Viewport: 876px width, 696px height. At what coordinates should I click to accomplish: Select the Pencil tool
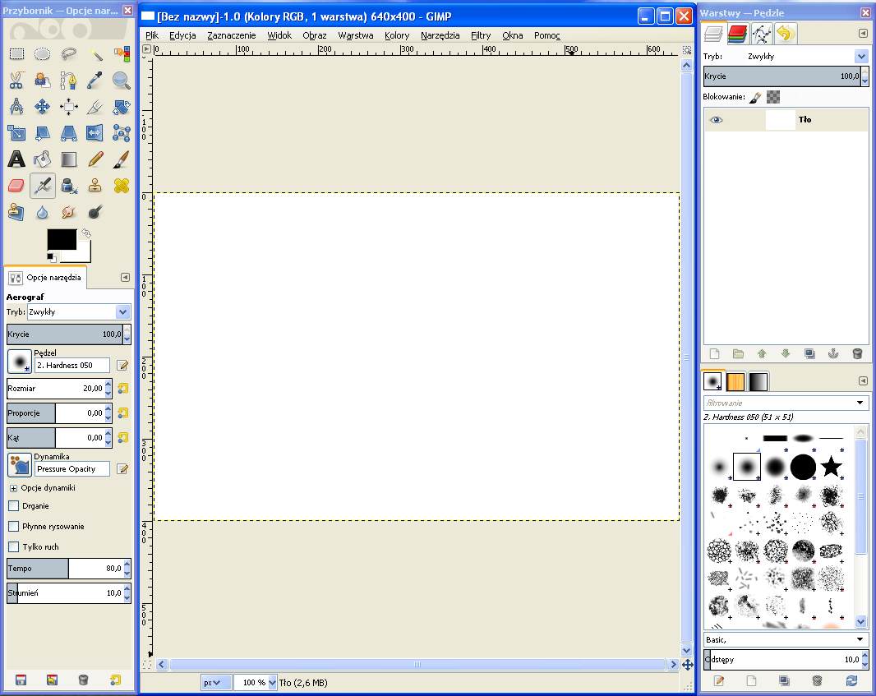[x=95, y=159]
